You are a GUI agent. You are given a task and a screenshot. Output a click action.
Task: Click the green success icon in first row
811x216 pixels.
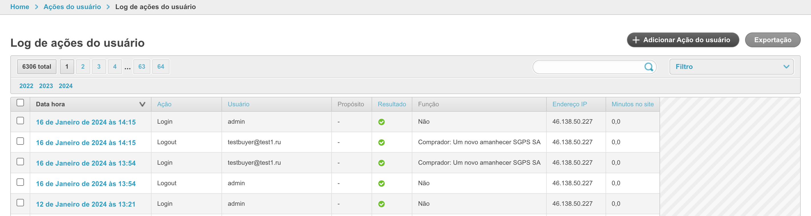381,122
